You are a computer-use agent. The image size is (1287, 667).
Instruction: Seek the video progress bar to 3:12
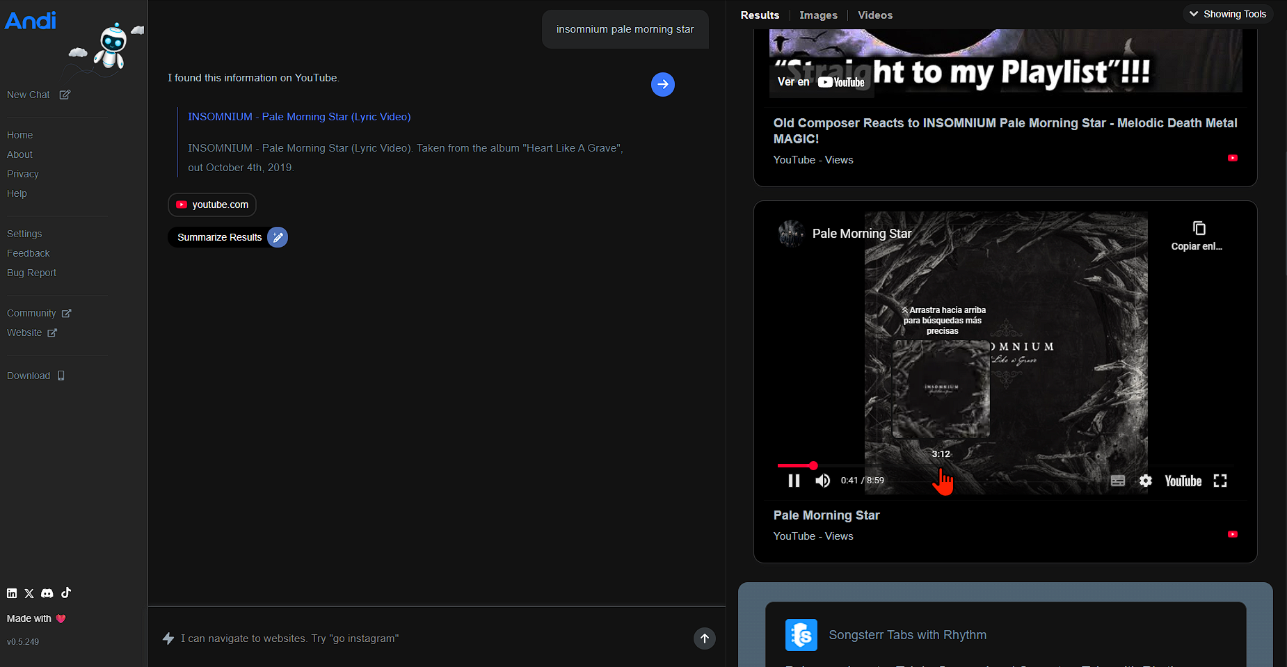coord(941,465)
